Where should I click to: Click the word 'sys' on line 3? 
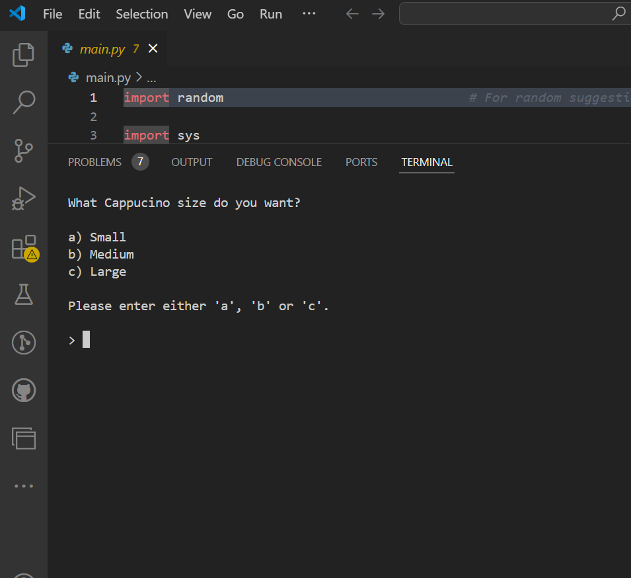pos(188,136)
